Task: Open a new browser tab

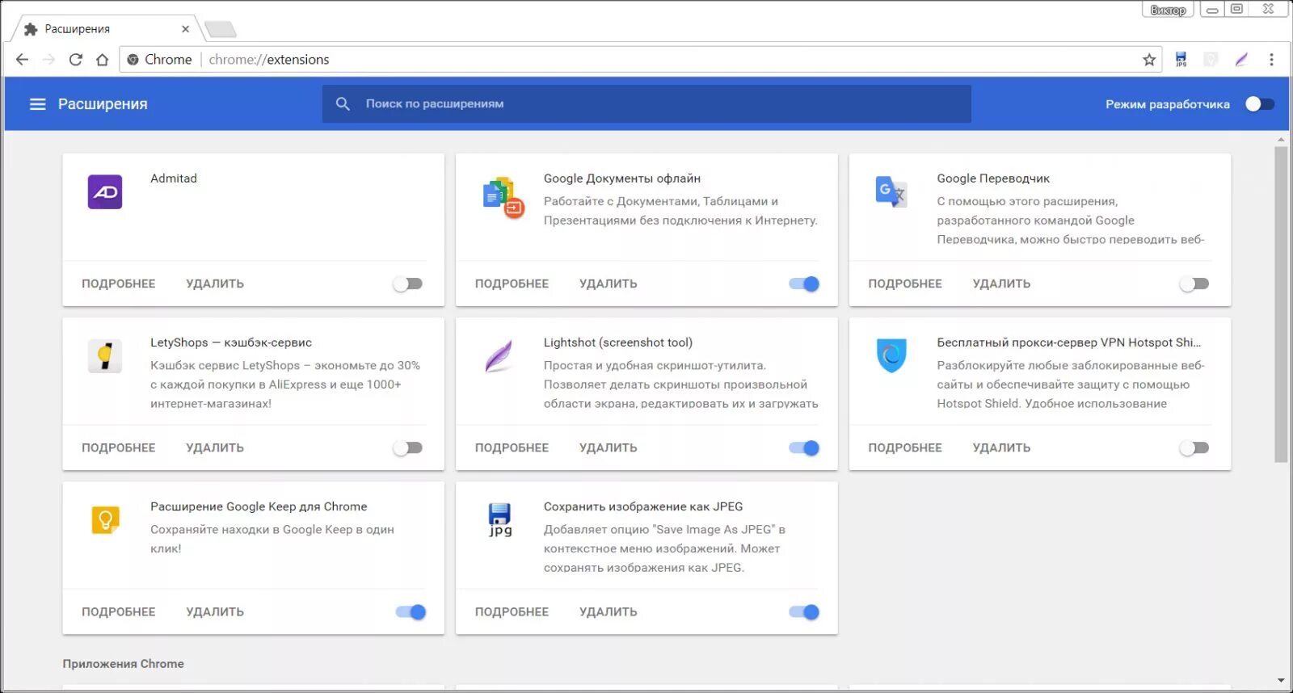Action: click(x=220, y=30)
